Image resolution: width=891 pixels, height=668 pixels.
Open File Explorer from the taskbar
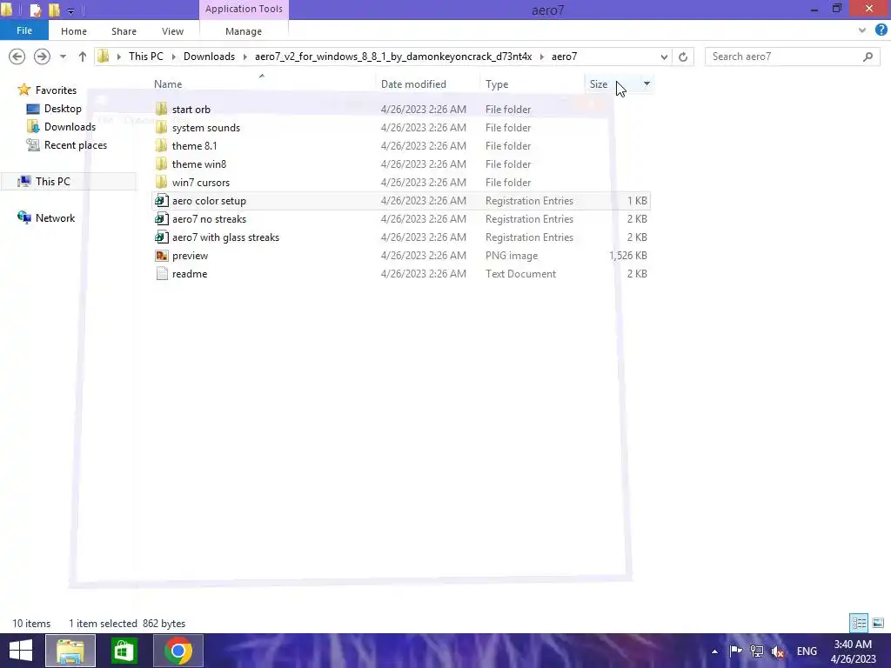[70, 651]
